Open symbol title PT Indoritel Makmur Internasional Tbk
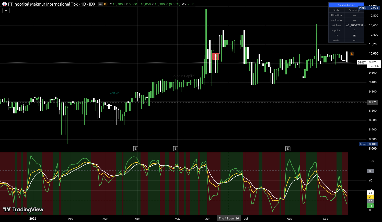Viewport: 382px width, 222px height. coord(43,4)
